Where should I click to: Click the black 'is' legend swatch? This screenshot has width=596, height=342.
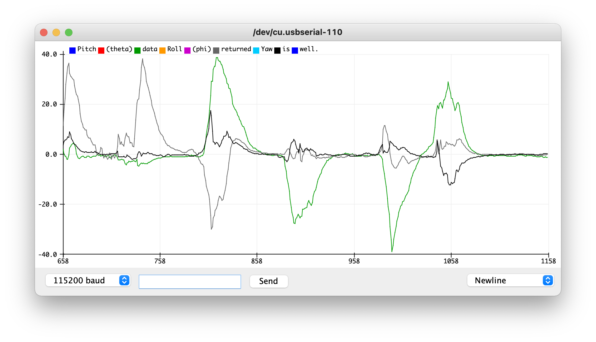click(277, 51)
